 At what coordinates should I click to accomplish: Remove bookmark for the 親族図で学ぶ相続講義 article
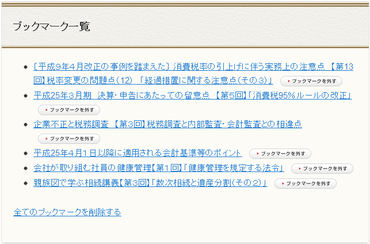[306, 184]
